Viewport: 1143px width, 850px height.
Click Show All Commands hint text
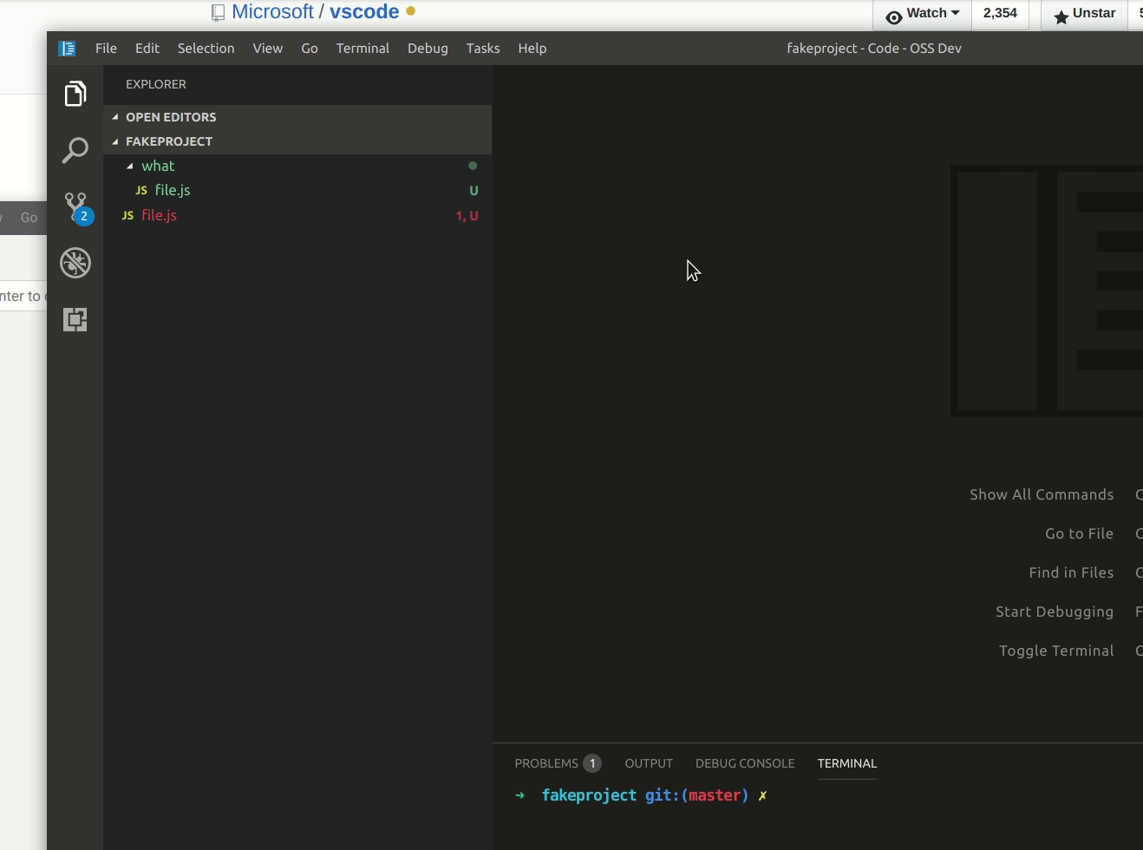1042,494
